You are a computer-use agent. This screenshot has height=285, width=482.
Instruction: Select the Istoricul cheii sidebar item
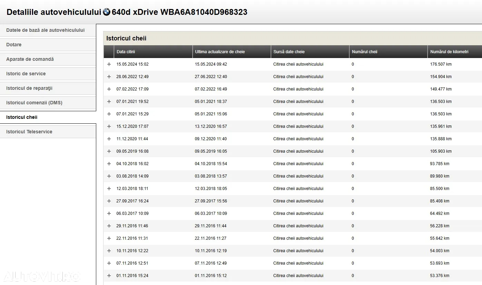pos(48,117)
